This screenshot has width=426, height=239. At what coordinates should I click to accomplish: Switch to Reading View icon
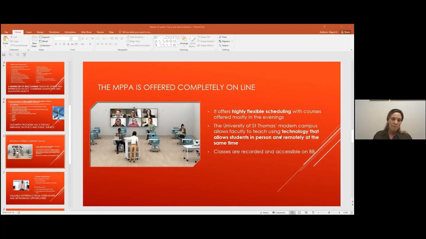306,212
